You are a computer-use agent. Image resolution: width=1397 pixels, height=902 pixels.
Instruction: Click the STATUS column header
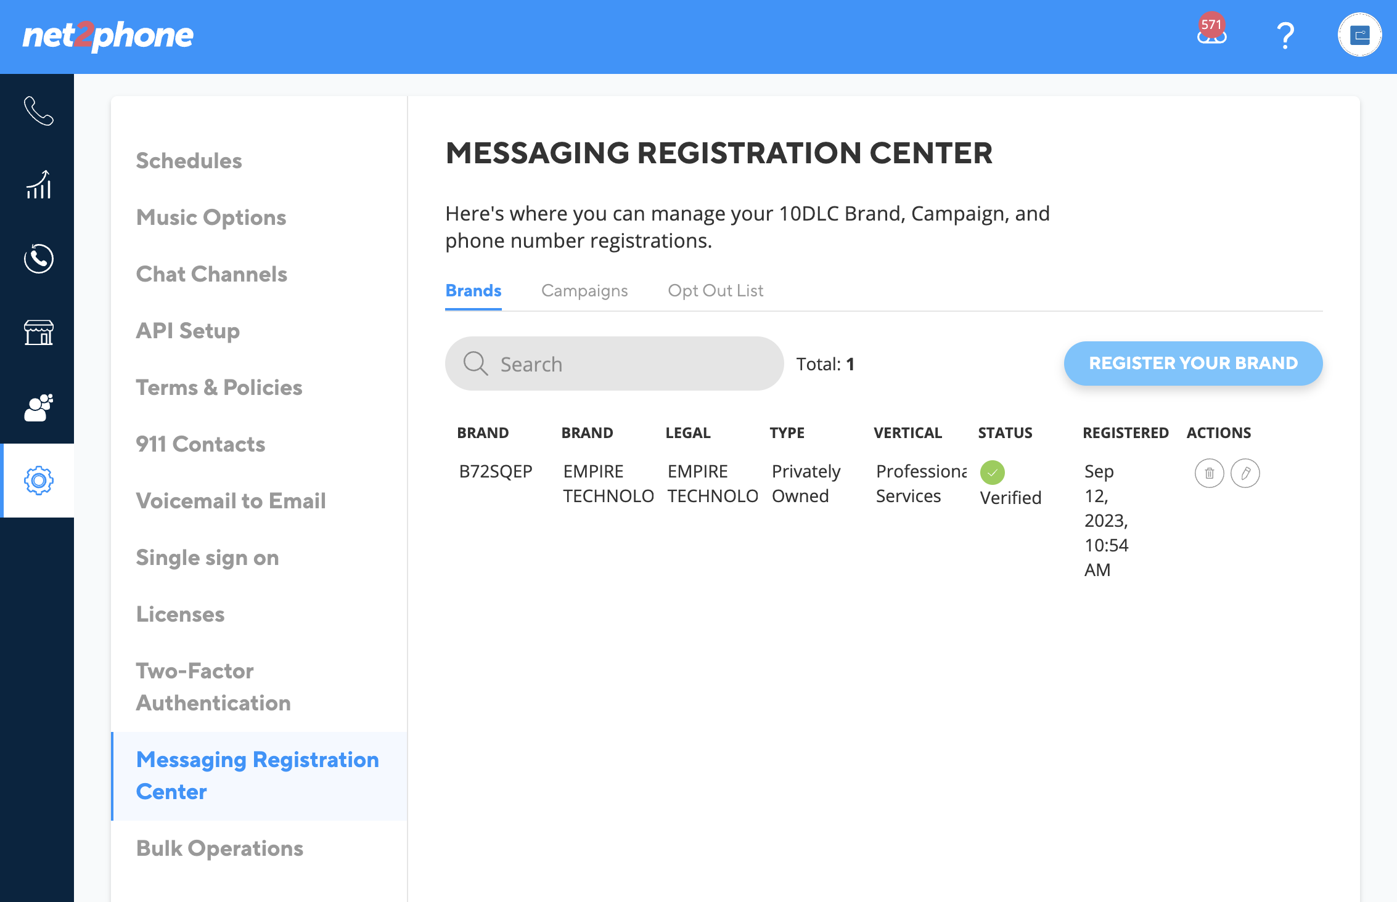tap(1005, 433)
